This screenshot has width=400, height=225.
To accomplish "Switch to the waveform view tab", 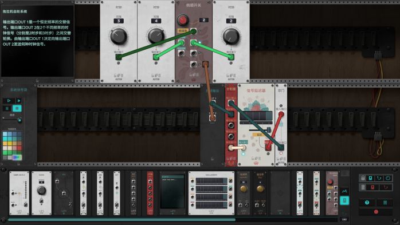I will pyautogui.click(x=344, y=191).
